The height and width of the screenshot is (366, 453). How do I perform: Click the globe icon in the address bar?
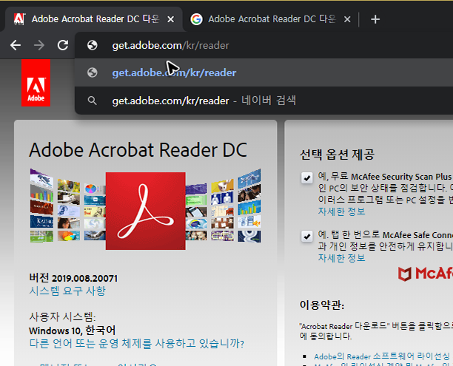click(x=93, y=45)
